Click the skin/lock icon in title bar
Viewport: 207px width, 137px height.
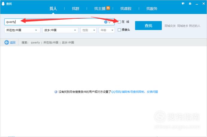190,4
